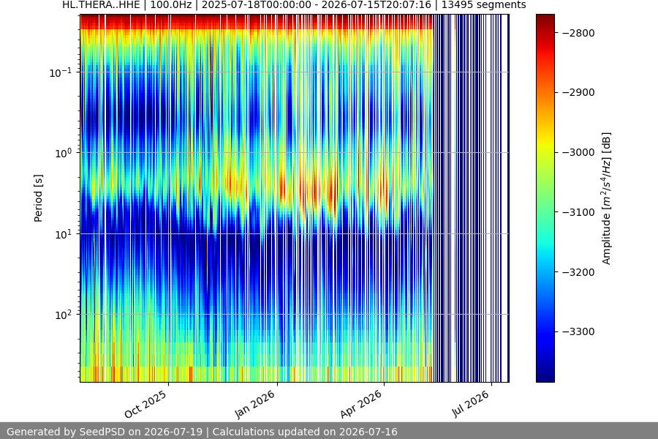Click the 10⁰ period tick label
Image resolution: width=658 pixels, height=439 pixels.
point(64,154)
